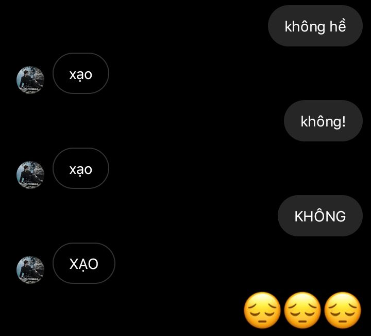Tap the last pensive face emoji

click(x=343, y=310)
